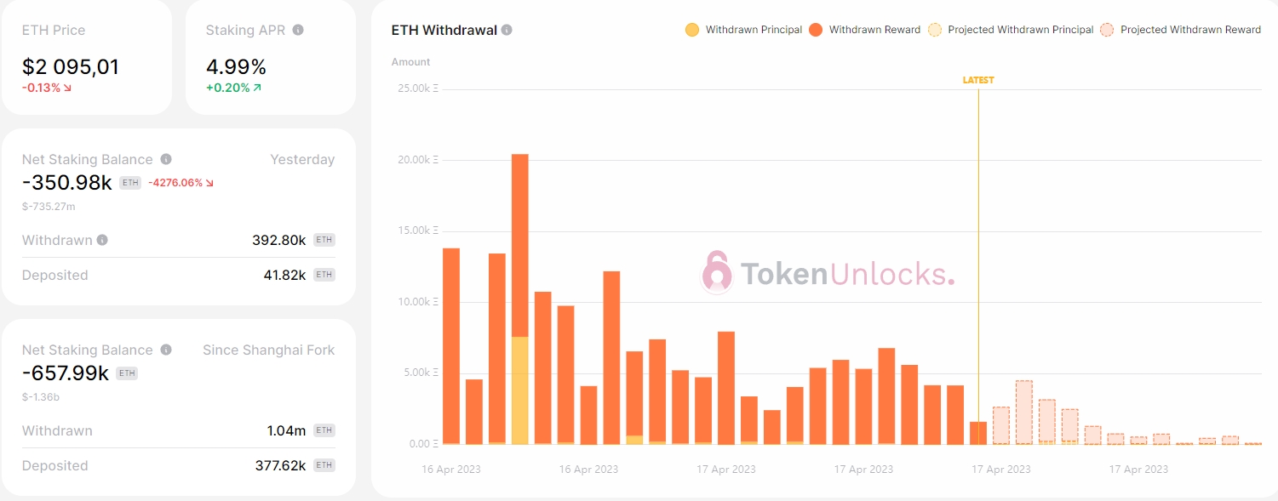Open the ETH Withdrawal info tooltip
Viewport: 1278px width, 501px height.
(x=507, y=29)
